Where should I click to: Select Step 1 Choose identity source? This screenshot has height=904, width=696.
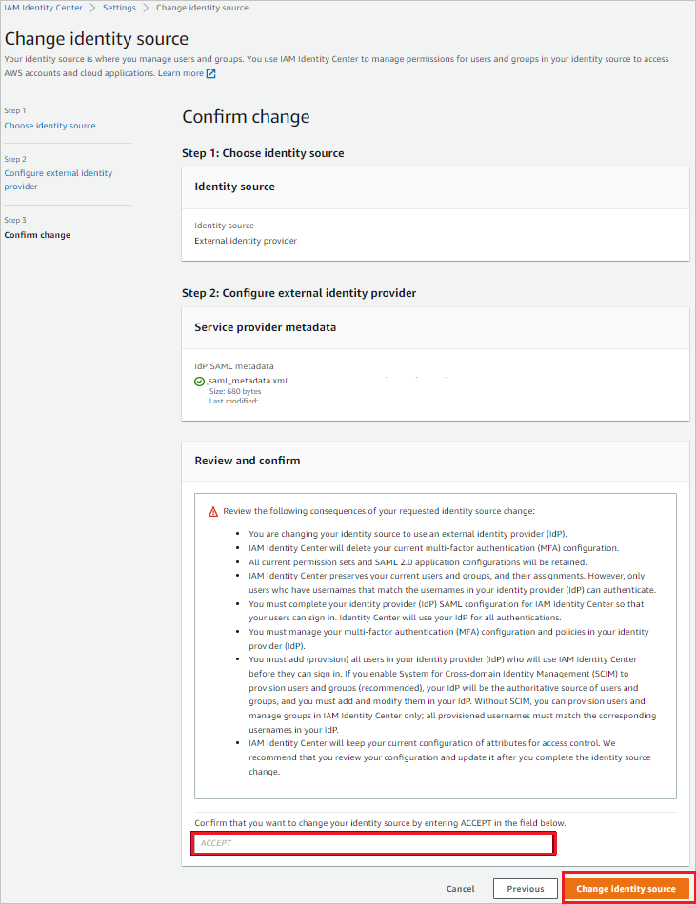50,125
